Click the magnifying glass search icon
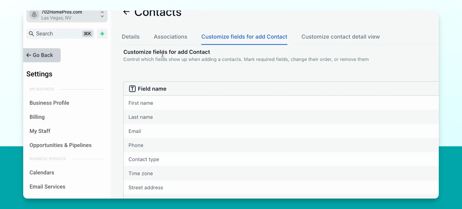Screen dimensions: 462x209 click(31, 34)
